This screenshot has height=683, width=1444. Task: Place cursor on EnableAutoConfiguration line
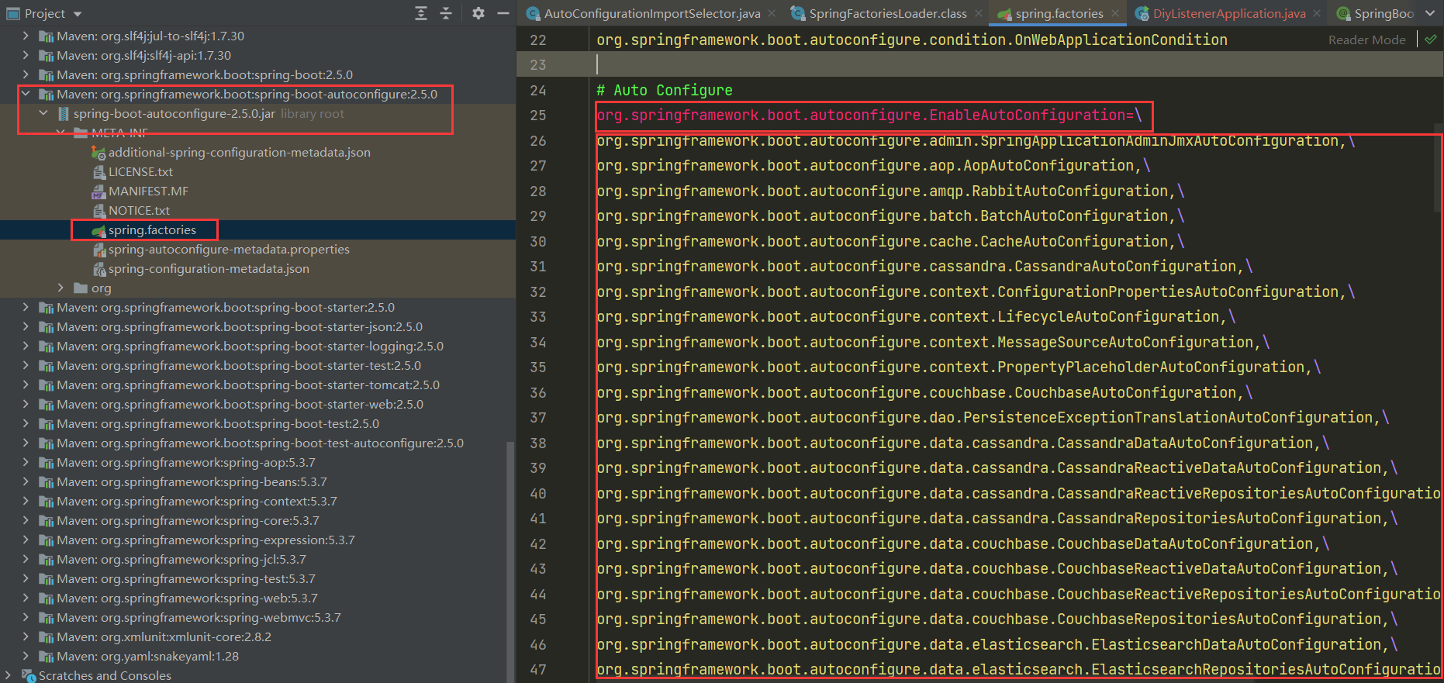pos(869,116)
